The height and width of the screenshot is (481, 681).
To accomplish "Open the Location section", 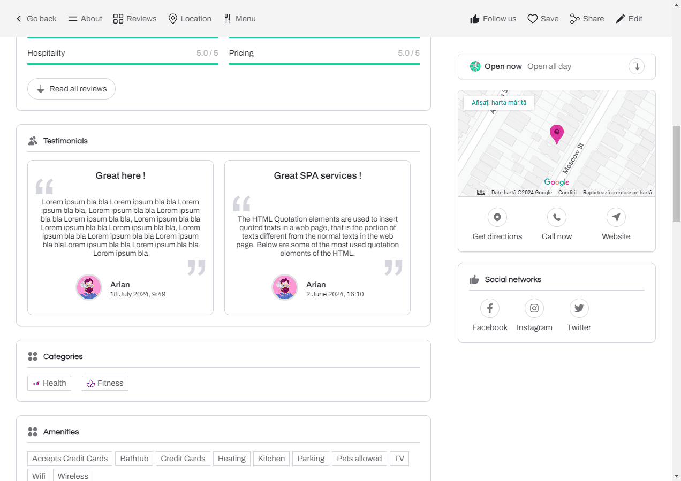I will click(x=190, y=19).
